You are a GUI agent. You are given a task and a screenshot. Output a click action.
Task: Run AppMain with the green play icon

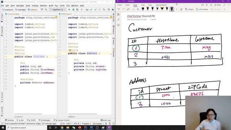pyautogui.click(x=69, y=10)
